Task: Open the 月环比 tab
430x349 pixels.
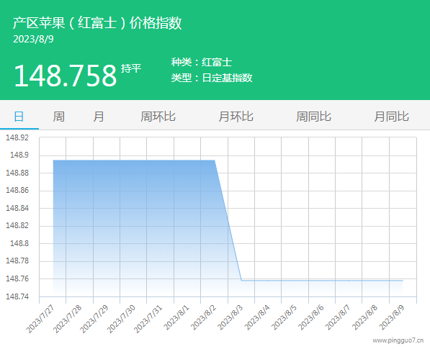Action: click(236, 117)
